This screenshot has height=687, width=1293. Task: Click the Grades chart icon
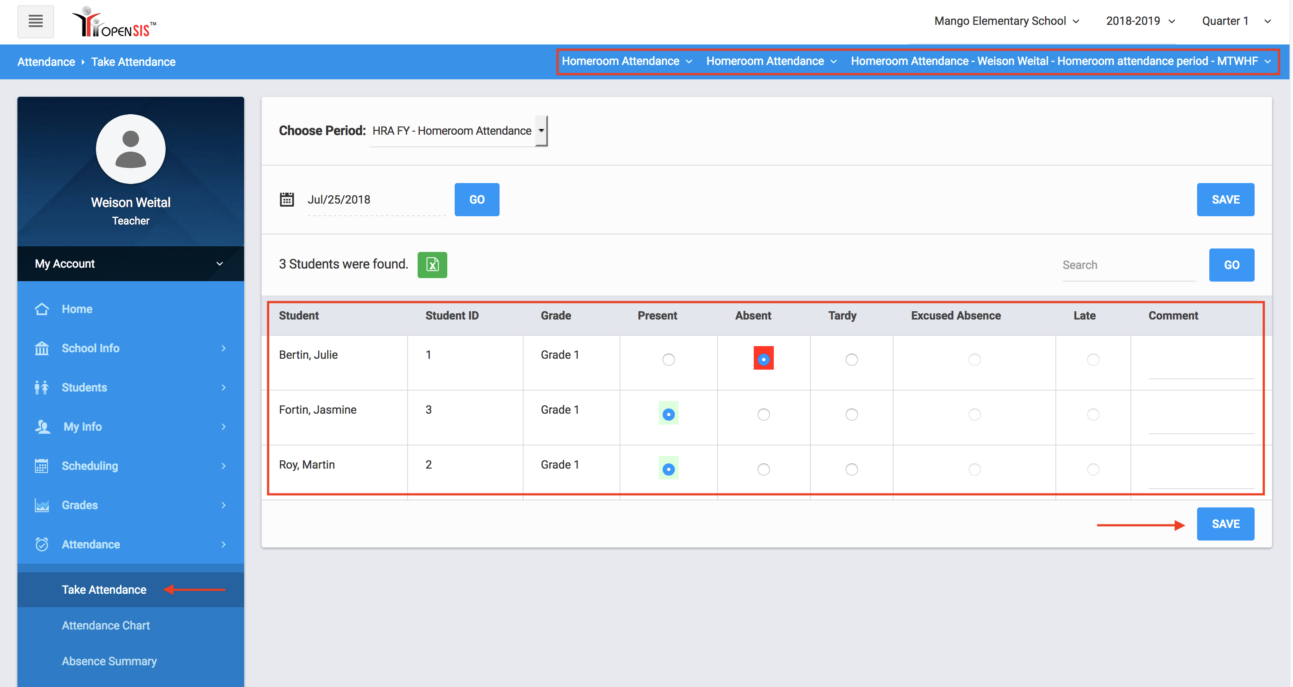click(42, 505)
